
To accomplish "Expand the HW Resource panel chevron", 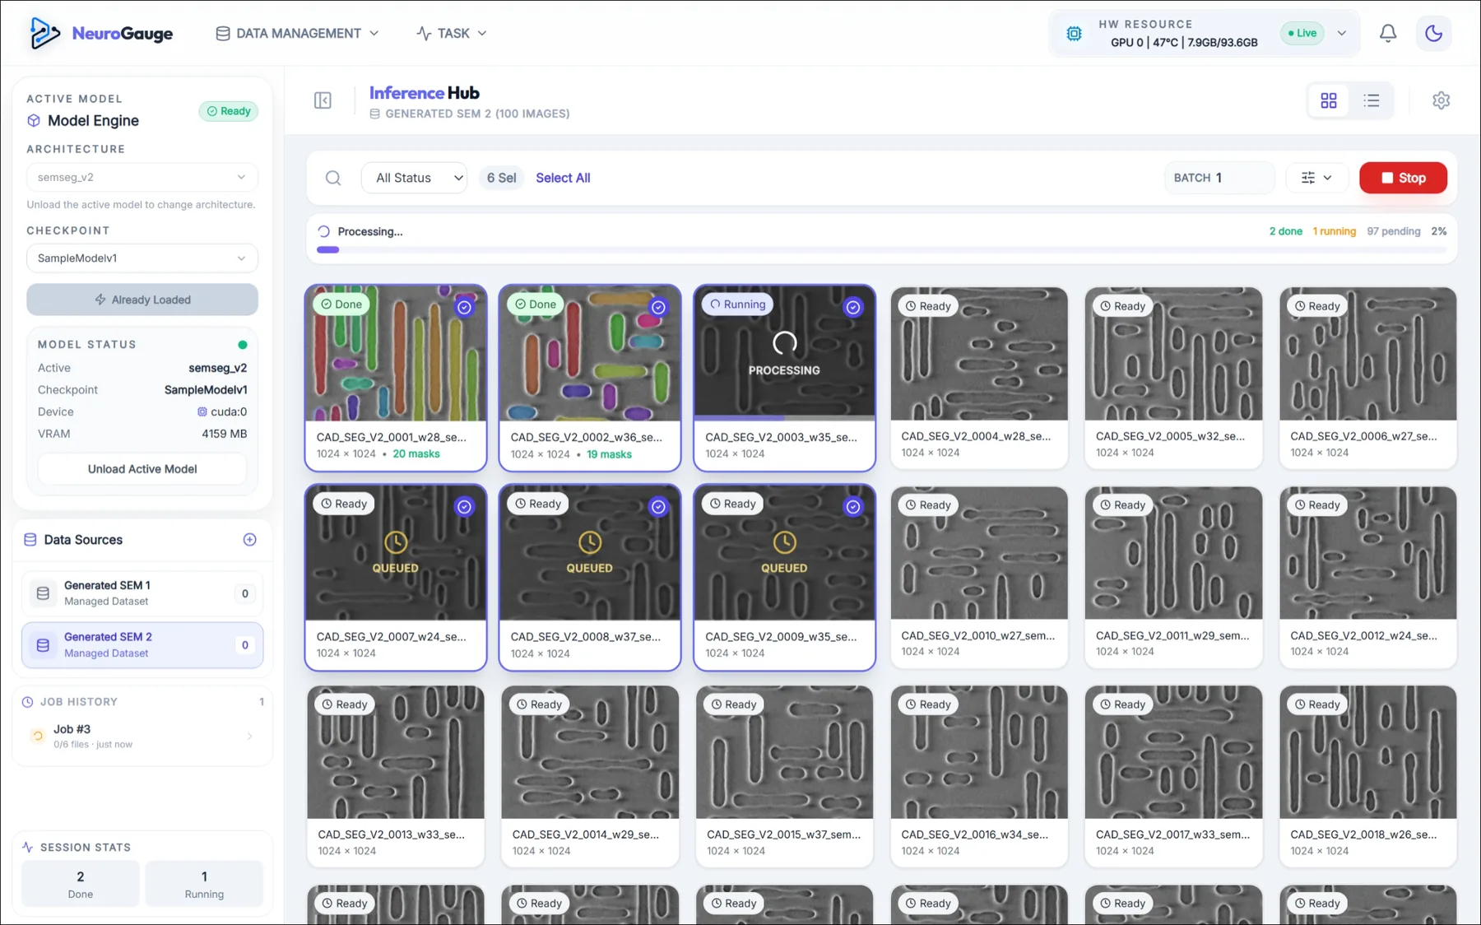I will click(1342, 33).
